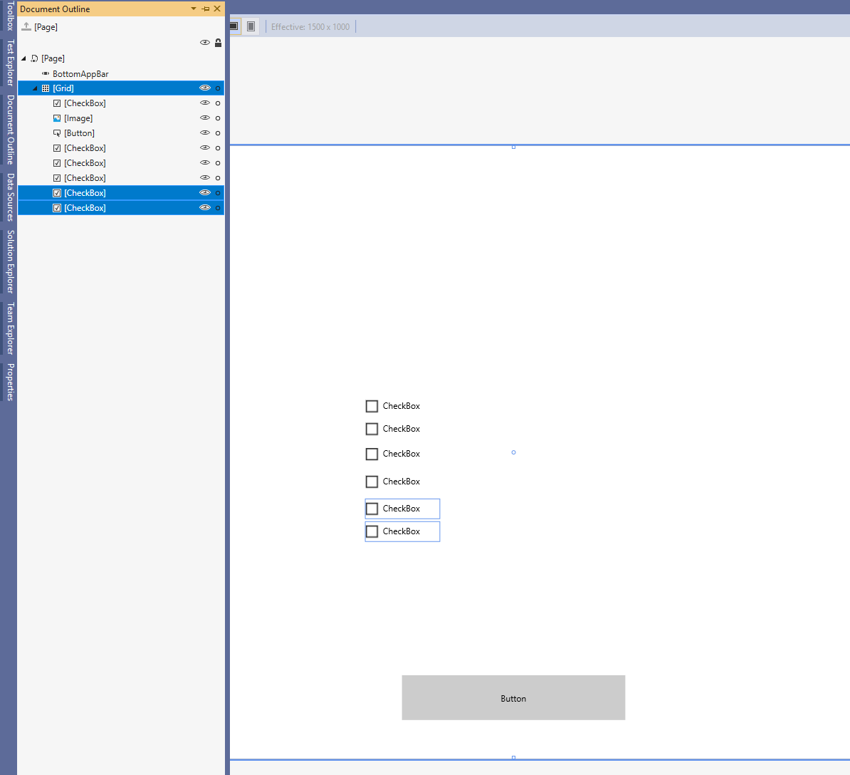Collapse the [Page] tree node

23,58
